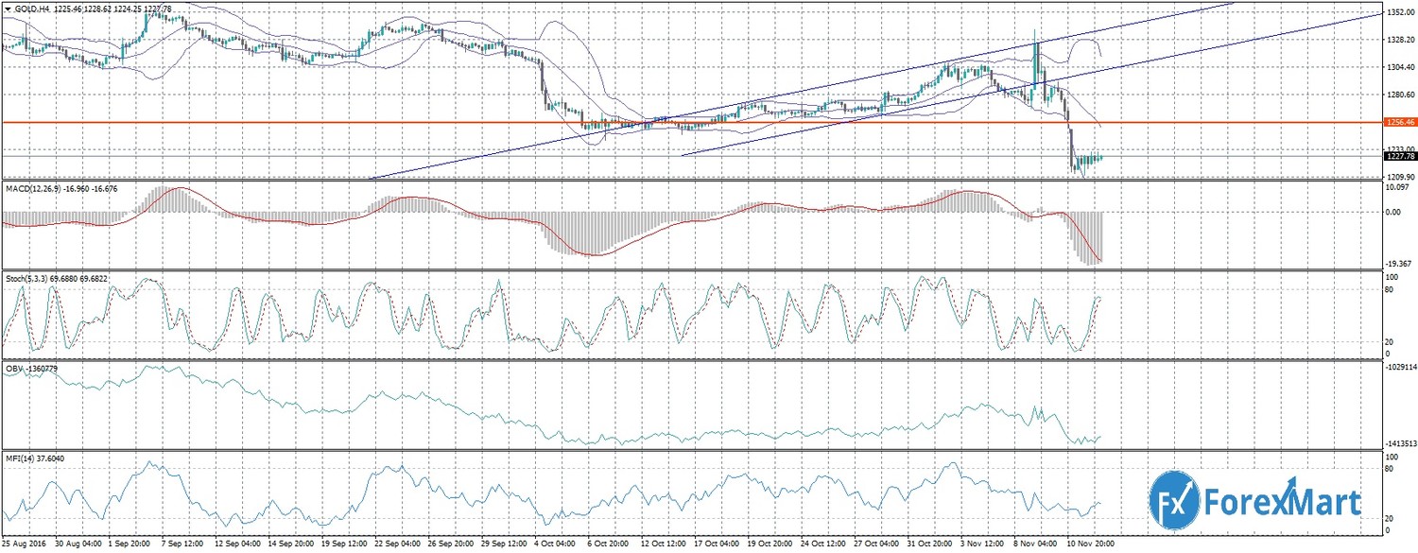This screenshot has height=553, width=1418.
Task: Click the GOLD,H4 chart symbol title
Action: (x=33, y=9)
